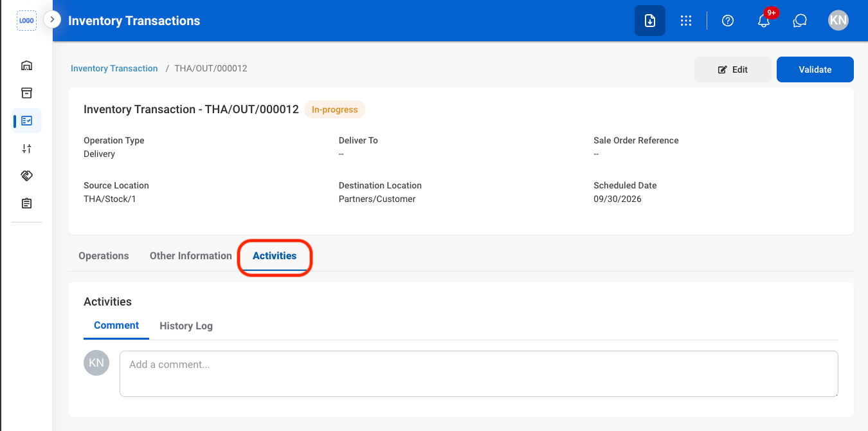Image resolution: width=868 pixels, height=431 pixels.
Task: Open the KN user avatar in the header
Action: (838, 21)
